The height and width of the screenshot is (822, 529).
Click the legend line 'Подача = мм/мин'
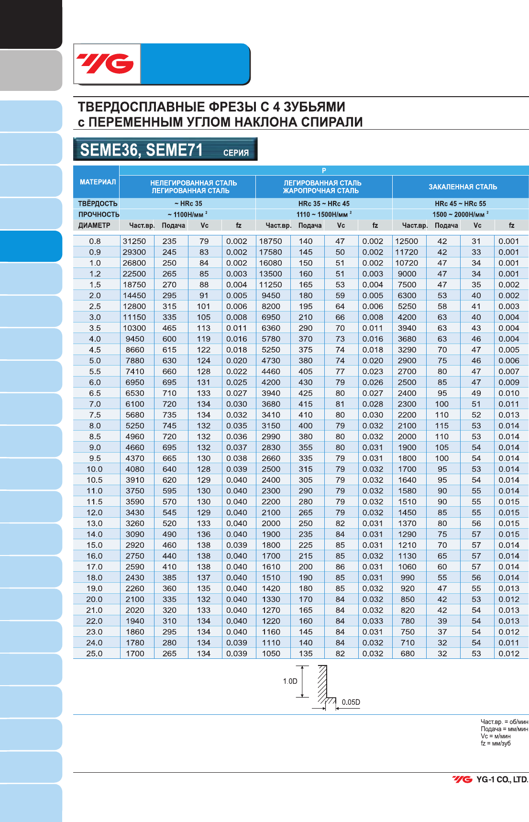tap(505, 729)
